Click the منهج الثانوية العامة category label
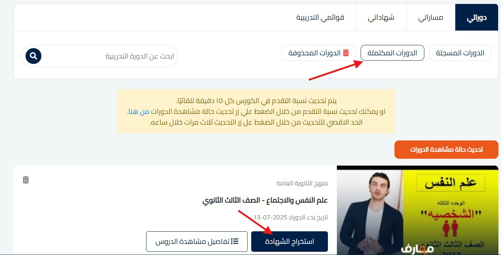Viewport: 501px width, 255px height. (302, 183)
